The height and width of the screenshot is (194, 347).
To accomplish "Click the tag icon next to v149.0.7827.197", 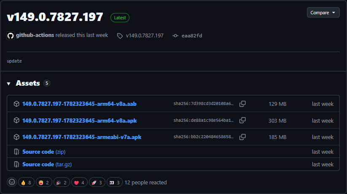I will (120, 36).
